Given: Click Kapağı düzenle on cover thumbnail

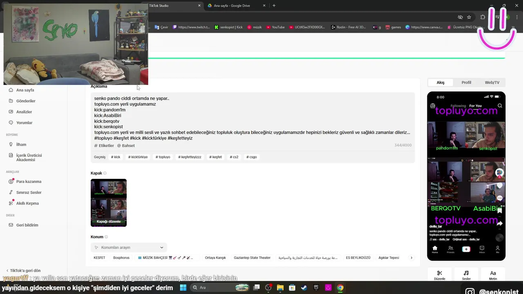Looking at the screenshot, I should (109, 222).
